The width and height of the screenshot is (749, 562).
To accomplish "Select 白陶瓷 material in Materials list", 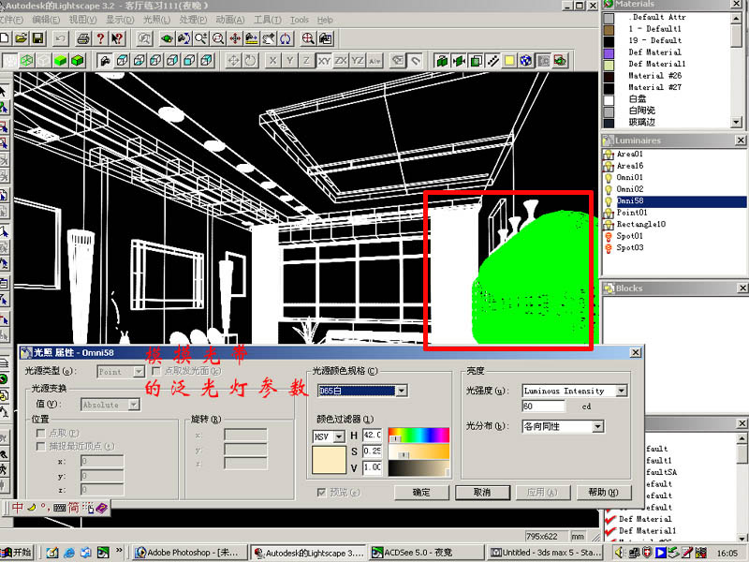I will coord(641,111).
